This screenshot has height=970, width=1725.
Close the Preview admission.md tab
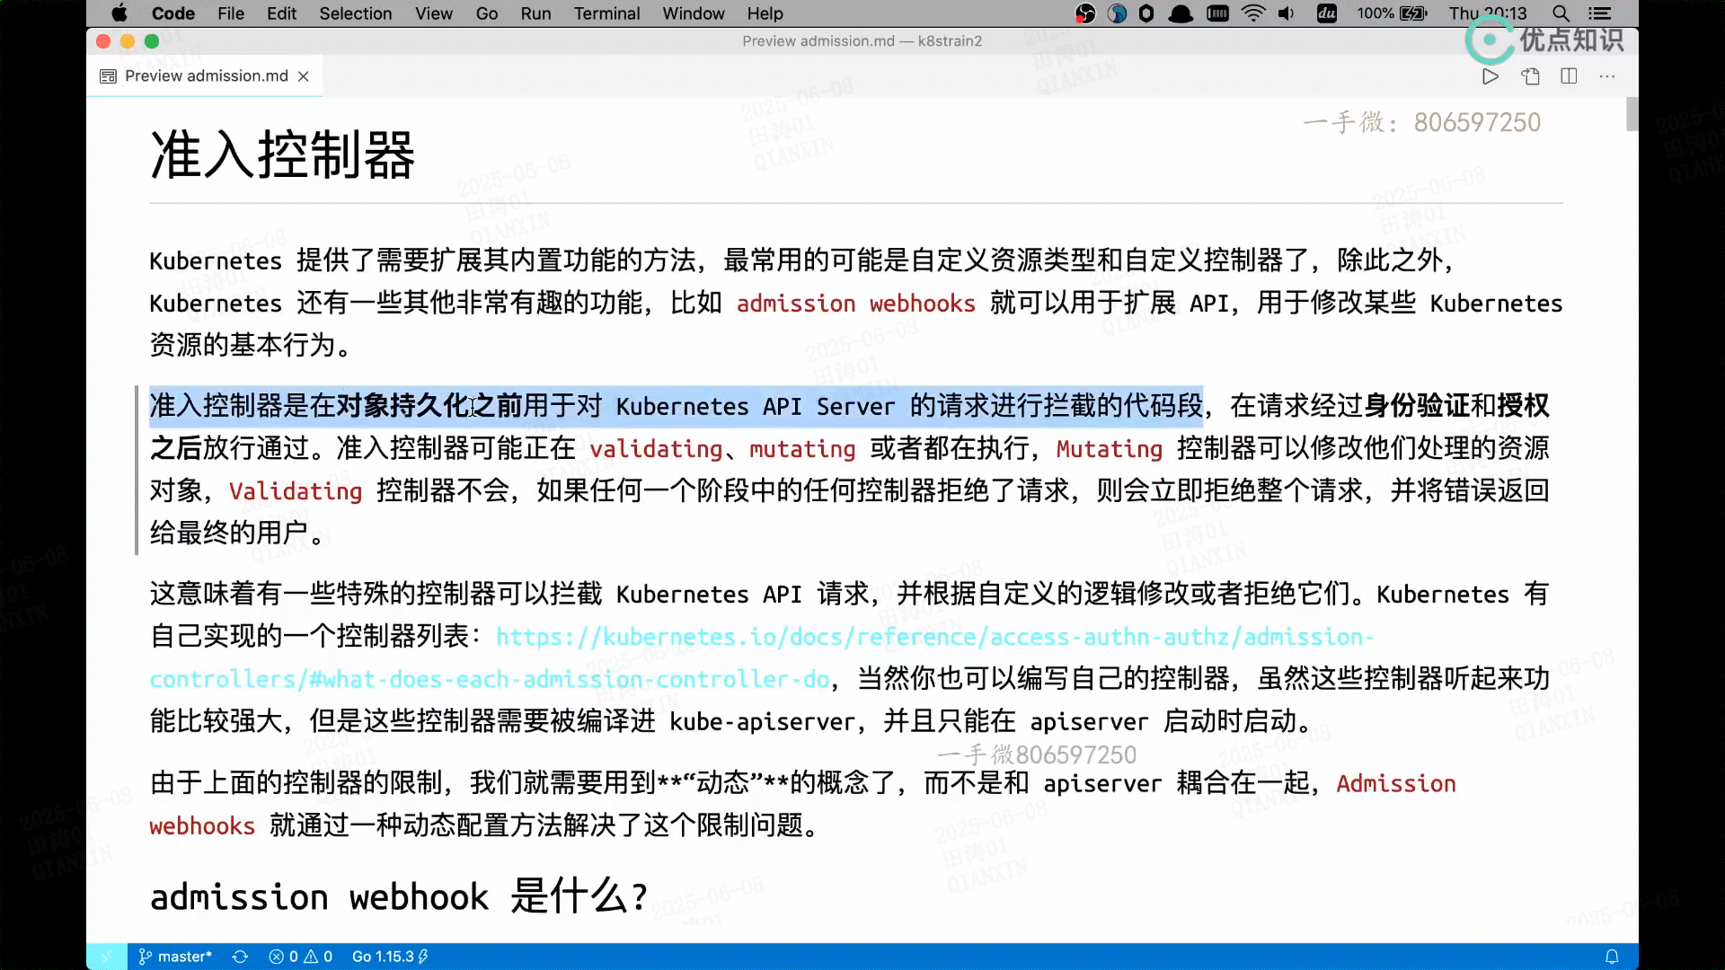(304, 76)
